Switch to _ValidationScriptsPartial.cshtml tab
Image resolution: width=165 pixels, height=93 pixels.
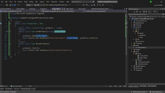pos(100,9)
